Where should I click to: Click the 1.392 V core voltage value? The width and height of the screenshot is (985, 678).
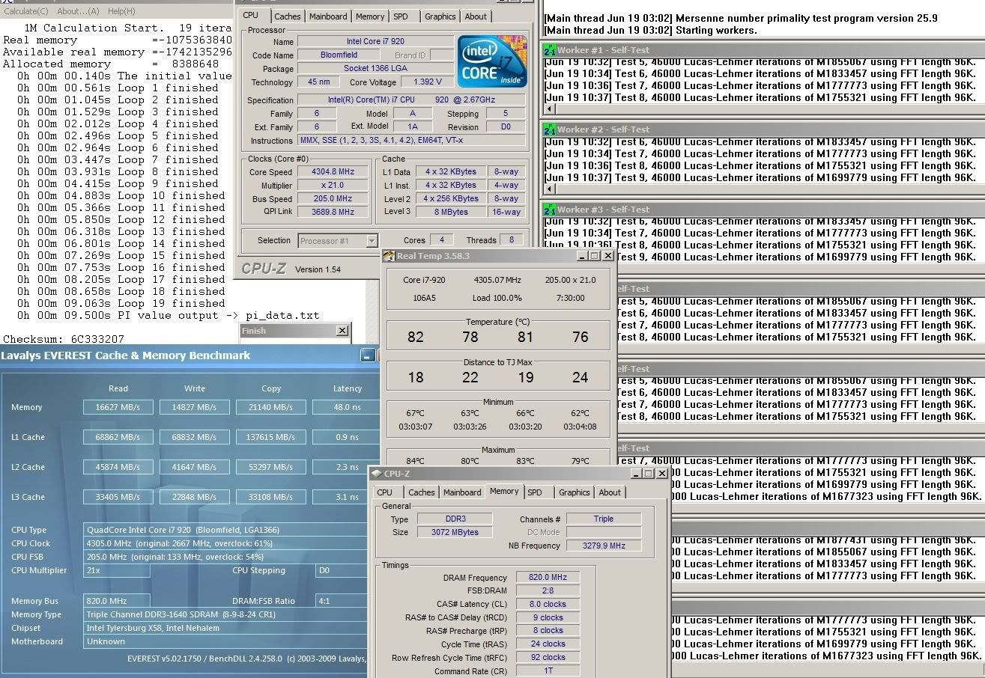426,82
